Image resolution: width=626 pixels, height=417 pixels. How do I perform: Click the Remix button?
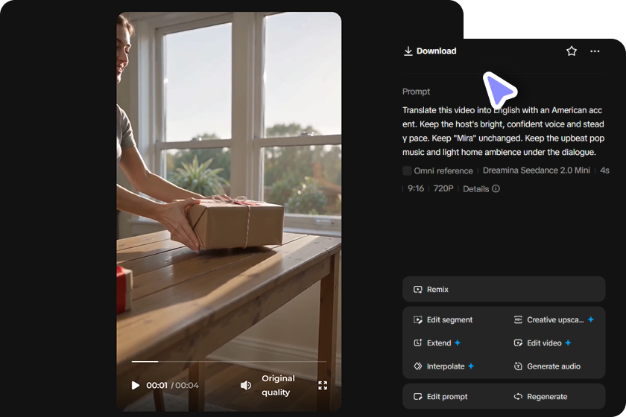click(504, 290)
